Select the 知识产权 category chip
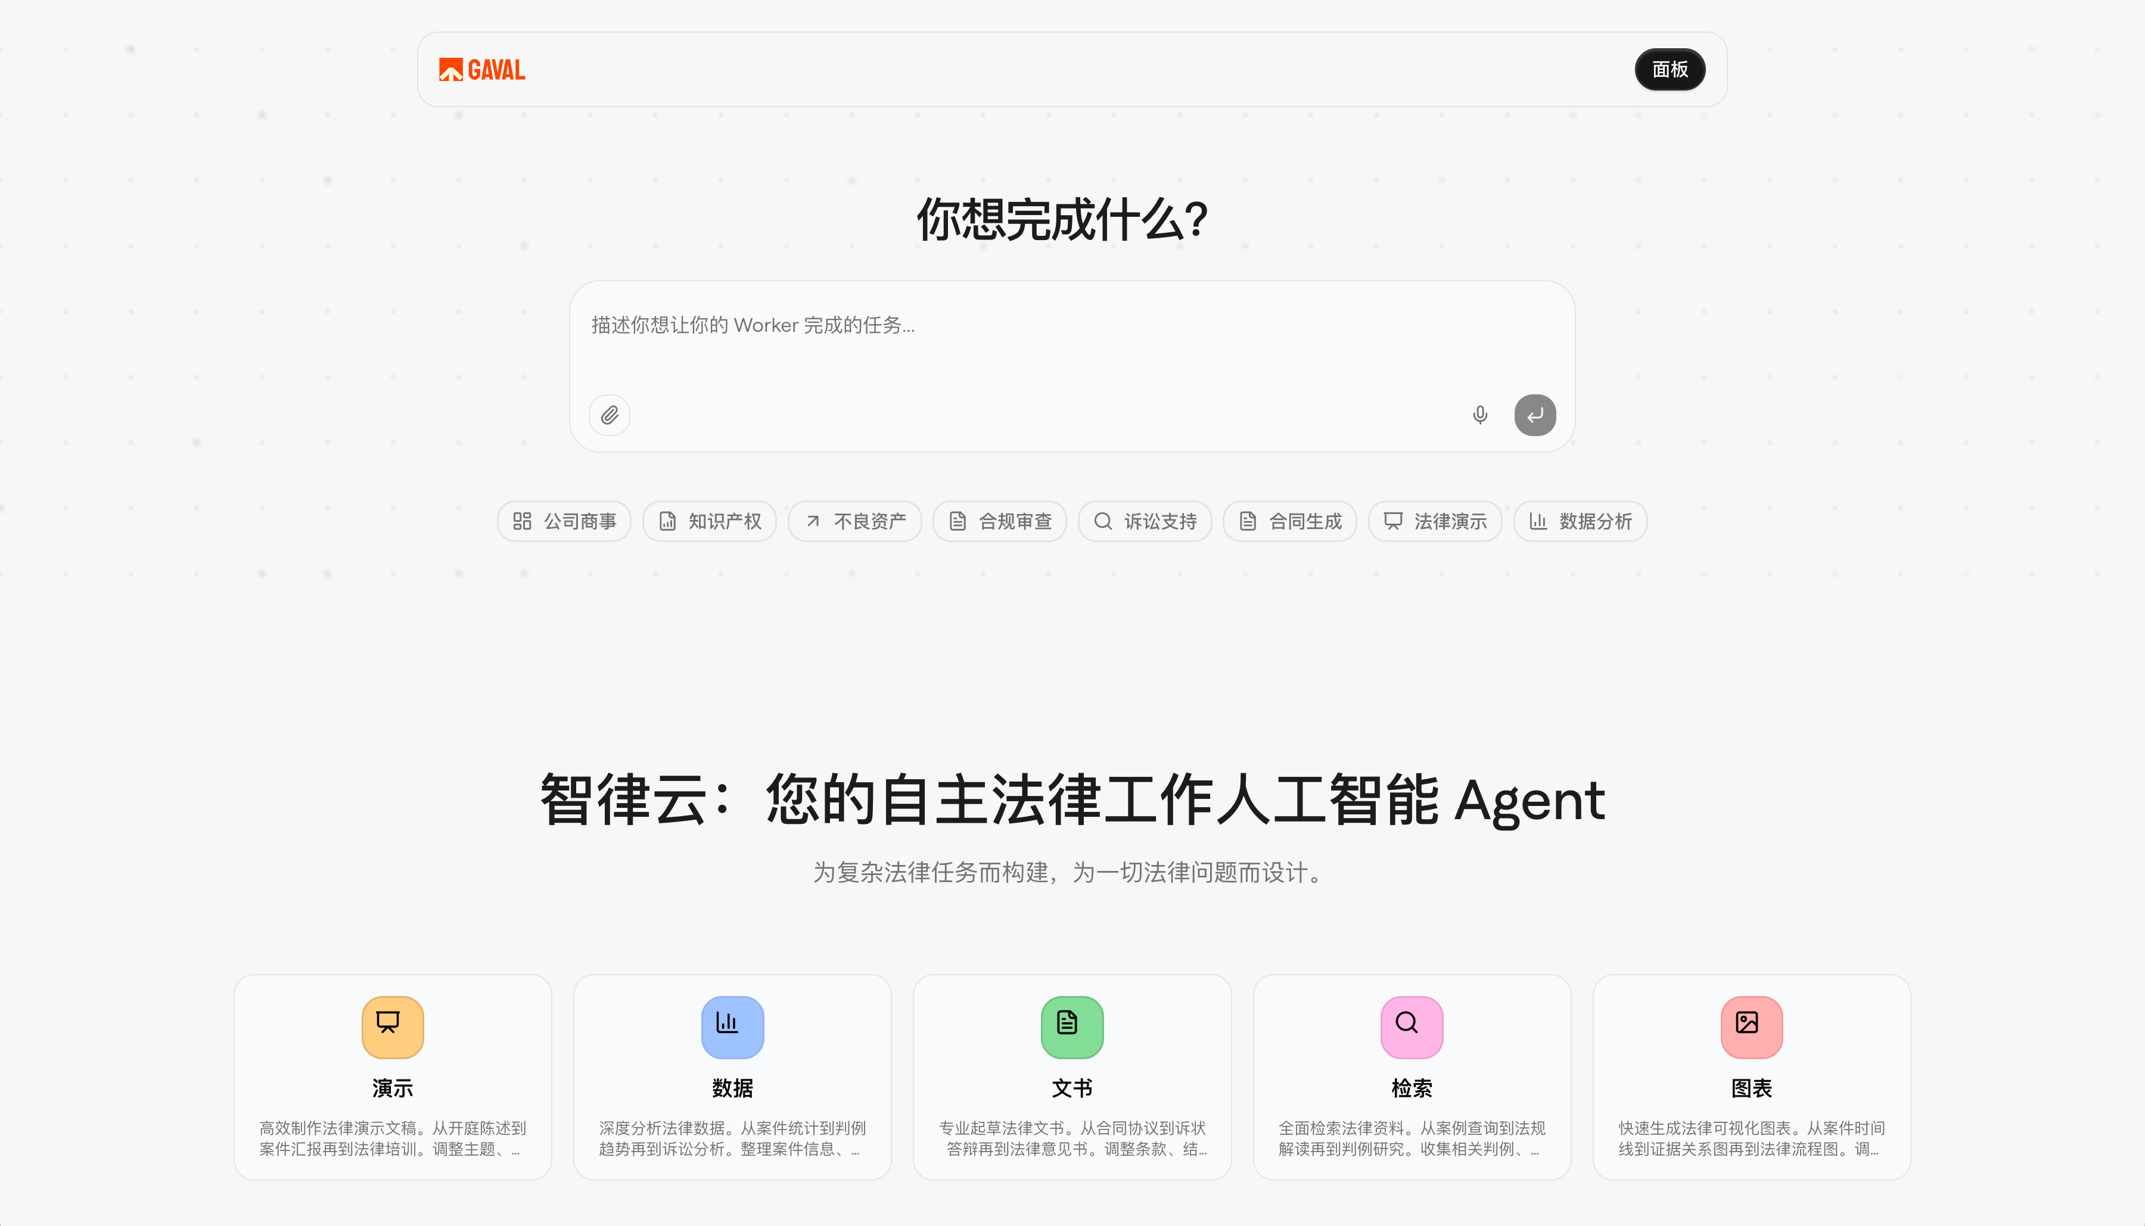Viewport: 2145px width, 1226px height. [709, 521]
